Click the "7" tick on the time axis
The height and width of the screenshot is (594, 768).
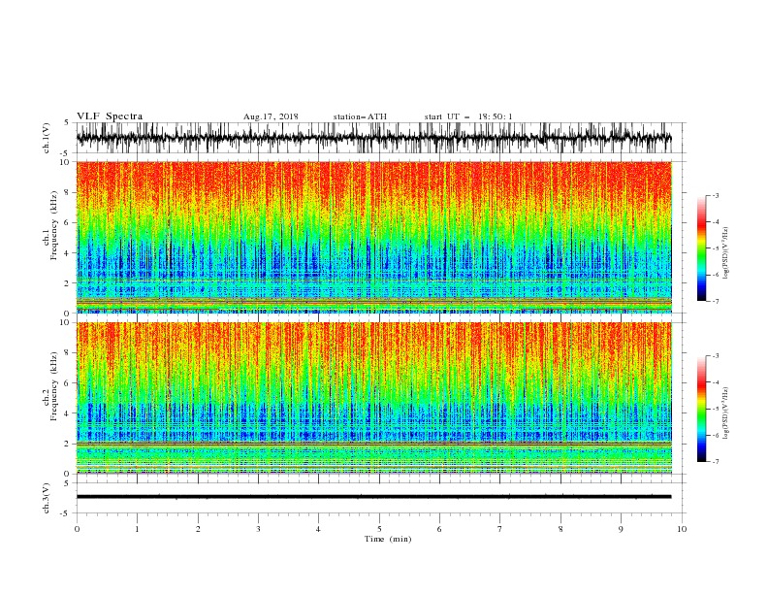pyautogui.click(x=500, y=529)
